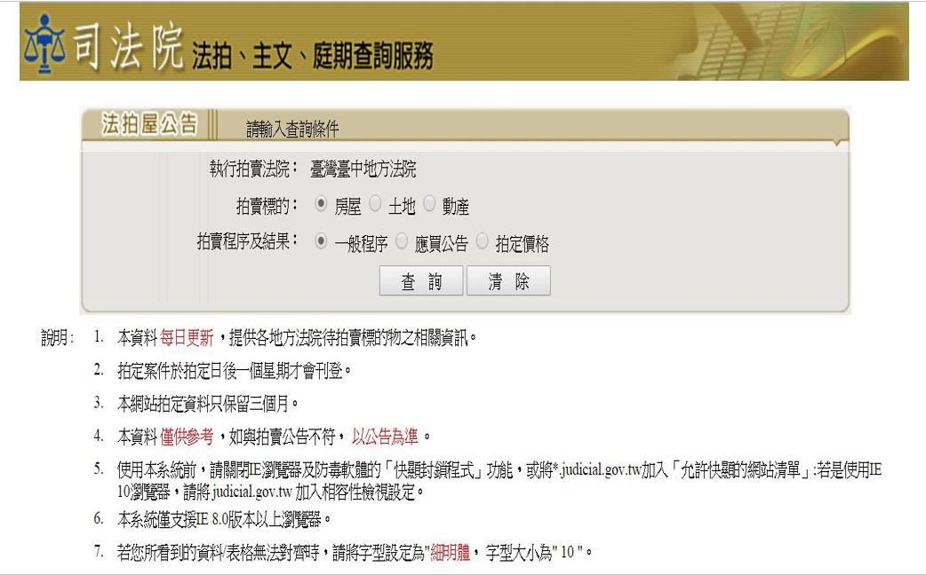The height and width of the screenshot is (575, 926).
Task: Select the 動產 radio button
Action: (429, 206)
